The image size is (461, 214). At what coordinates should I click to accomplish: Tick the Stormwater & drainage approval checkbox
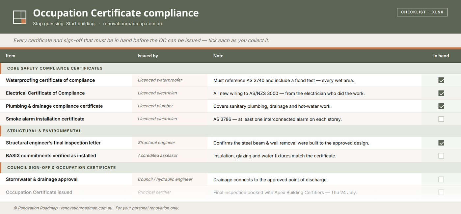(441, 179)
